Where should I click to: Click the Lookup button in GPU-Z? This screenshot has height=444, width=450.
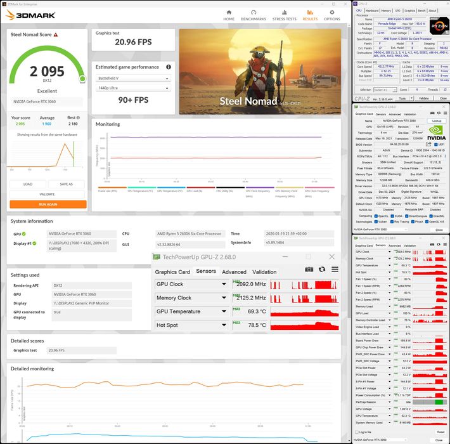437,121
